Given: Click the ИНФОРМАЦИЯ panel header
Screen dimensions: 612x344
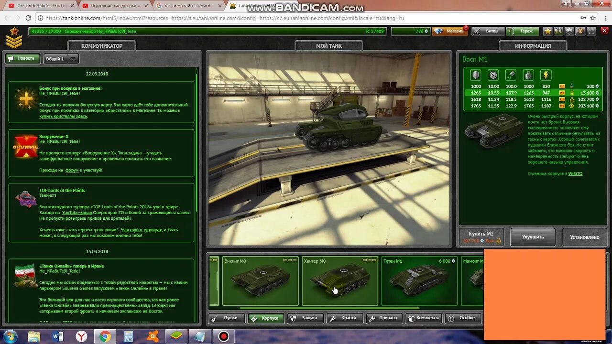Looking at the screenshot, I should coord(533,46).
